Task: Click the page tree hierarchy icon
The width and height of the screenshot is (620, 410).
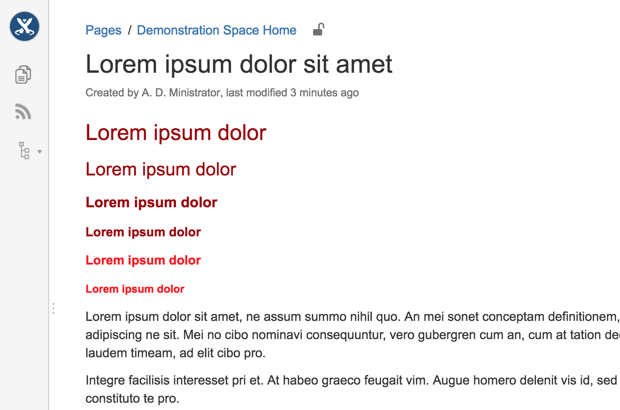Action: (24, 150)
